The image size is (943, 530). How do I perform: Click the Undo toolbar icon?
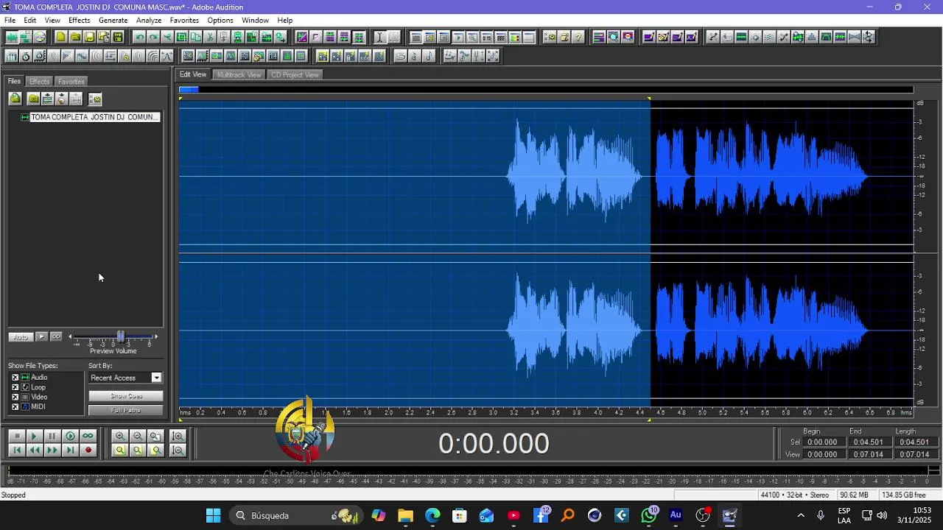139,37
